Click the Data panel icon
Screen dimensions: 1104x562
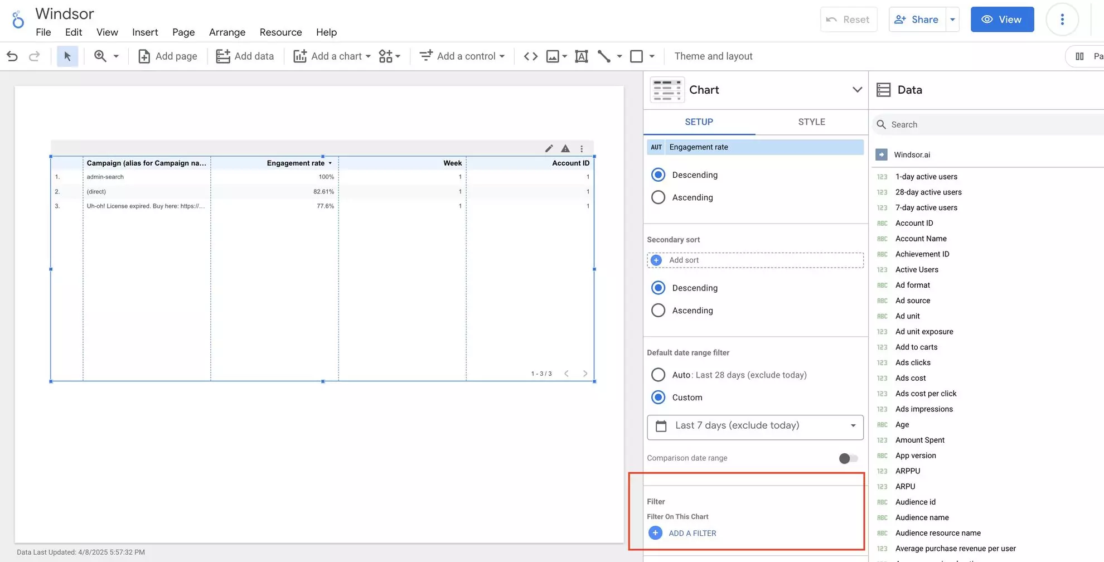883,90
